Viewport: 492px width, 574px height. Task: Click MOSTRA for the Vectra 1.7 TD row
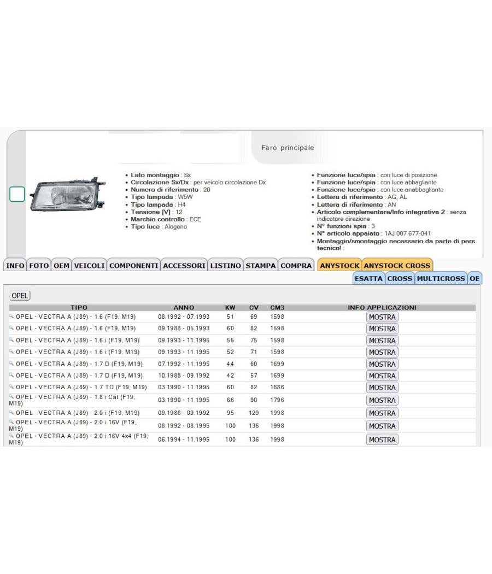pyautogui.click(x=382, y=387)
